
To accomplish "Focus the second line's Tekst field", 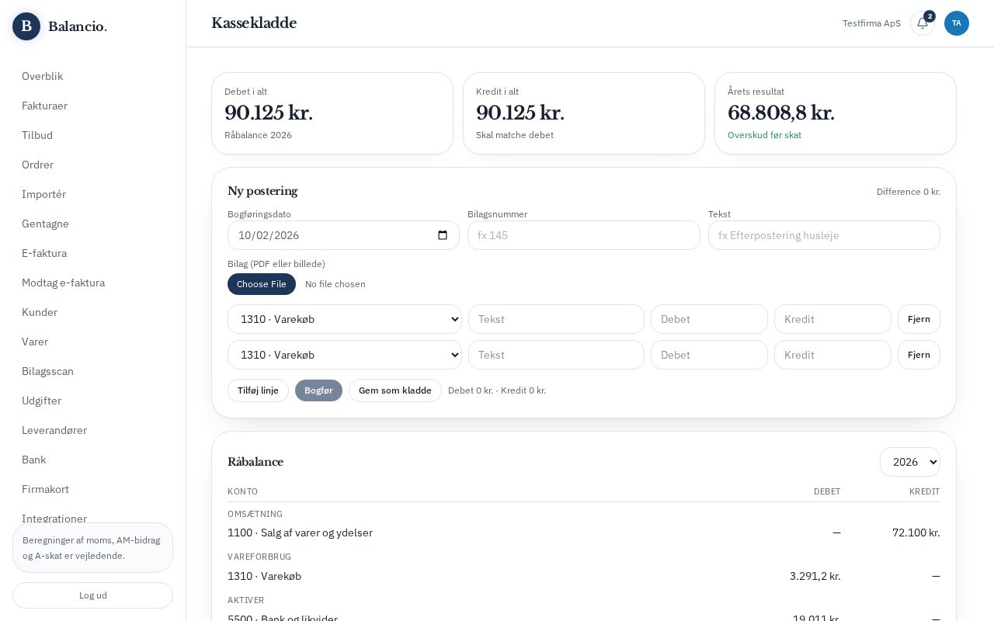I will (556, 355).
